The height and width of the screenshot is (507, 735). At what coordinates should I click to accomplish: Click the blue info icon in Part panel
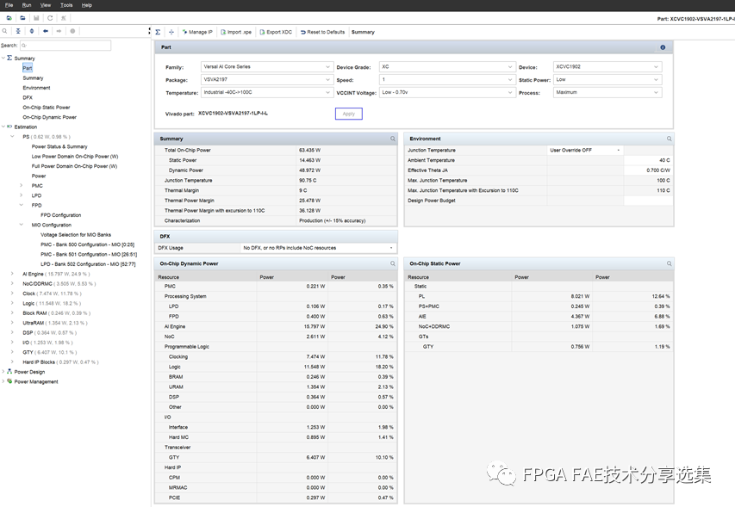tap(663, 47)
